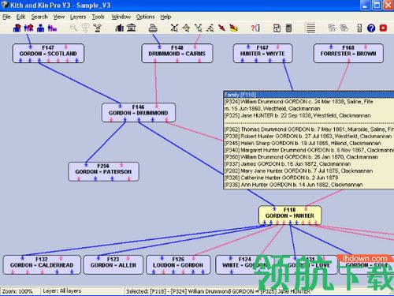
Task: Click pink female parent marker atop F118 box
Action: [x=306, y=208]
